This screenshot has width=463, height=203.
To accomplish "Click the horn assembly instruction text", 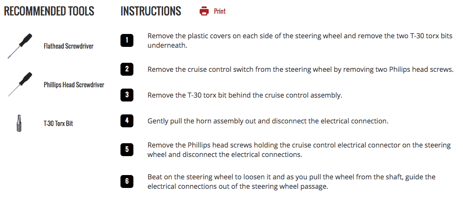I will [268, 121].
